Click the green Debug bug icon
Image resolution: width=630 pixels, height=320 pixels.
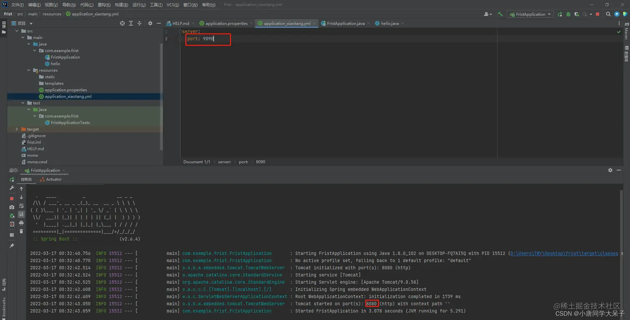tap(568, 14)
